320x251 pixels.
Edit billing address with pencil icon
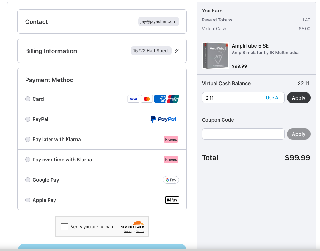pyautogui.click(x=176, y=51)
